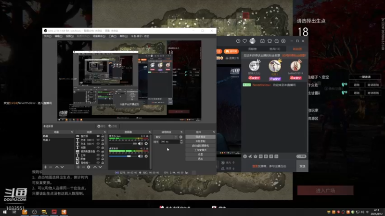Open 设置 button in OBS controls
Screen dimensions: 385x216
coord(200,155)
